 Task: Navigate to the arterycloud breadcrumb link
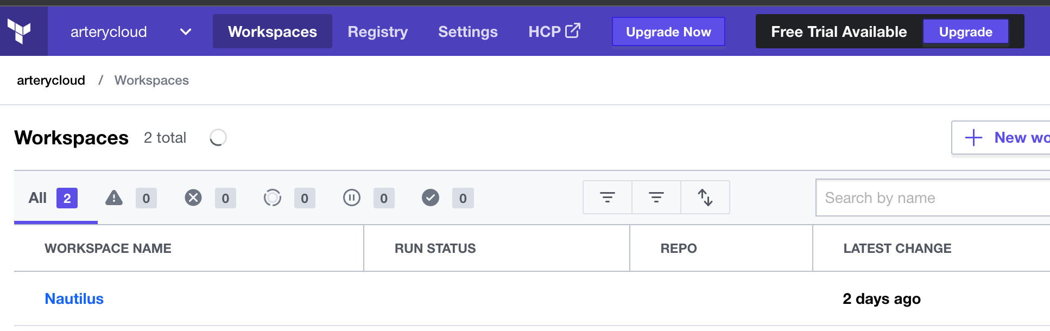[x=51, y=80]
